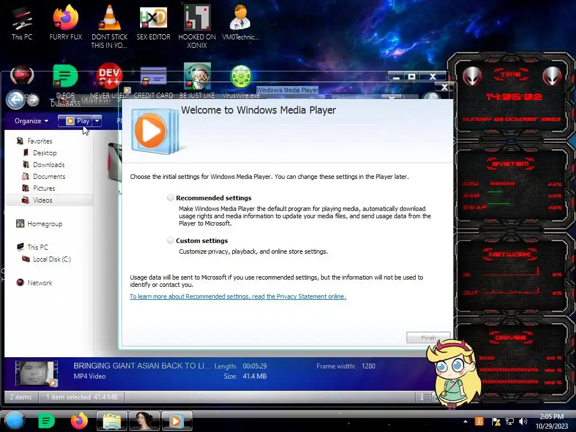576x432 pixels.
Task: Go back in Explorer window
Action: pyautogui.click(x=15, y=100)
